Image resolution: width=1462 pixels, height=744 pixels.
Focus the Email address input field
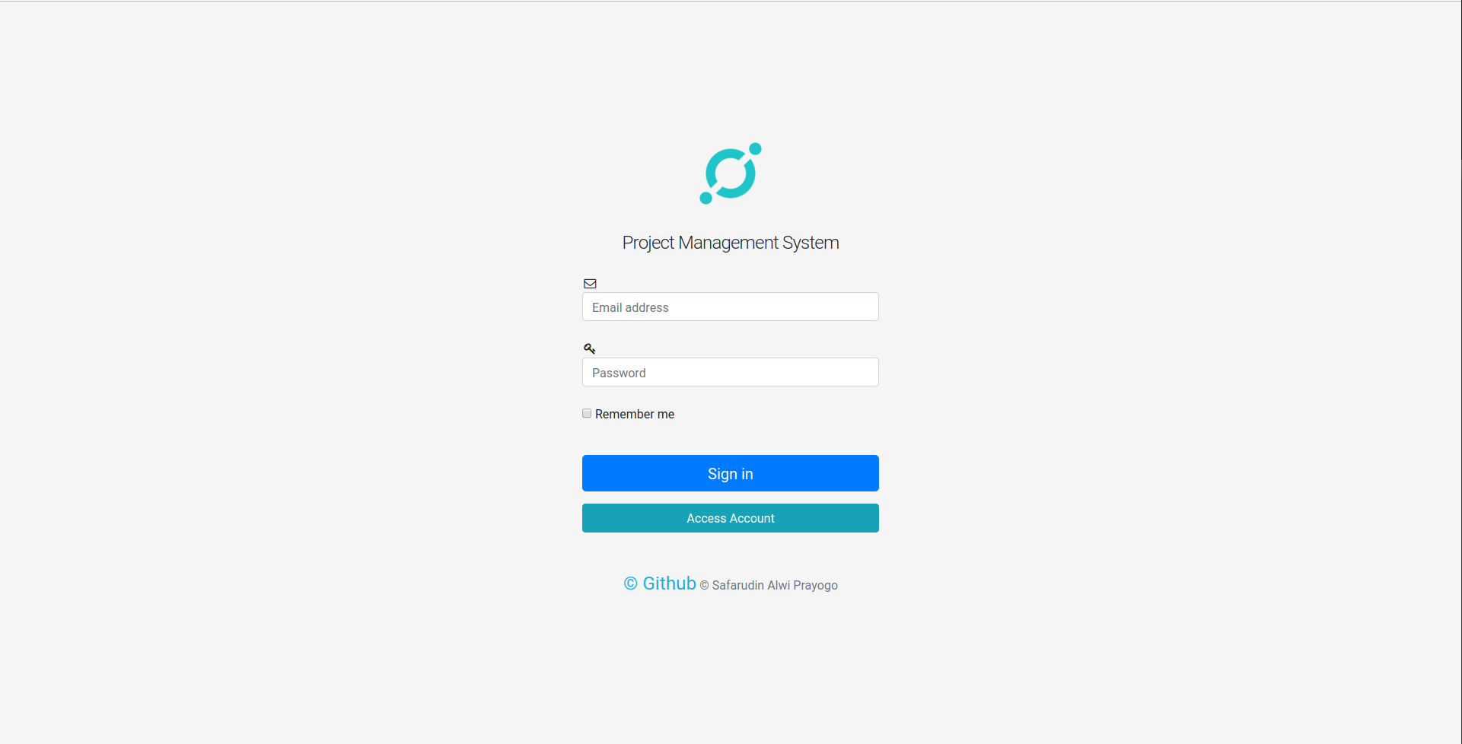731,307
